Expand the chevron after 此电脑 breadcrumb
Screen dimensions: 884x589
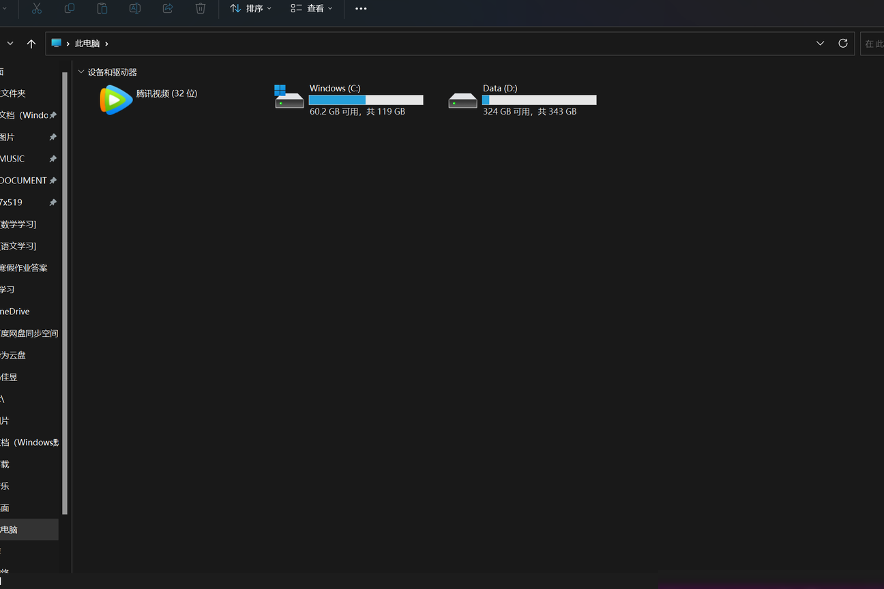tap(107, 44)
